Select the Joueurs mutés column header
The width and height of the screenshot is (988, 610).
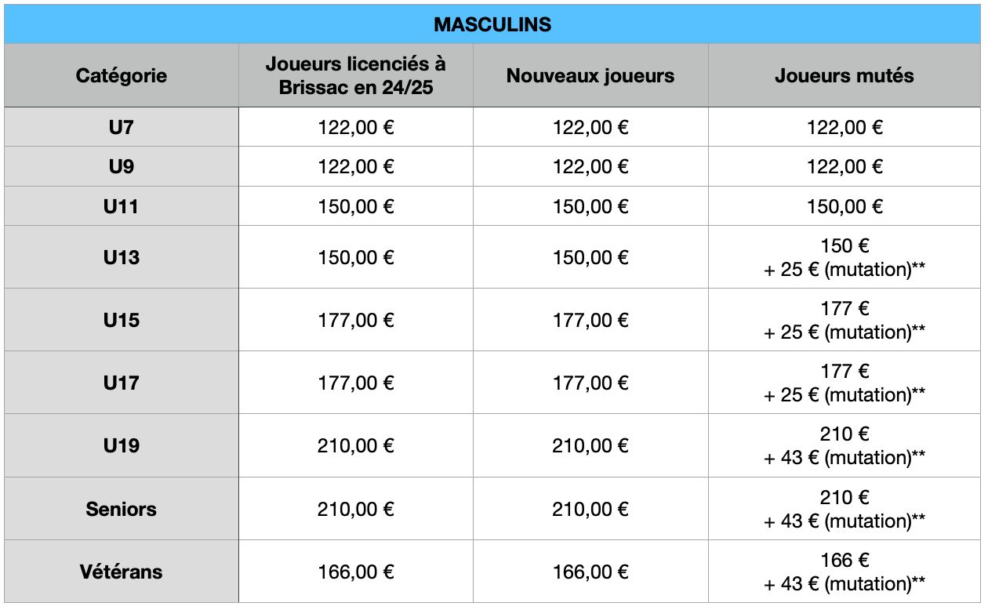point(845,76)
